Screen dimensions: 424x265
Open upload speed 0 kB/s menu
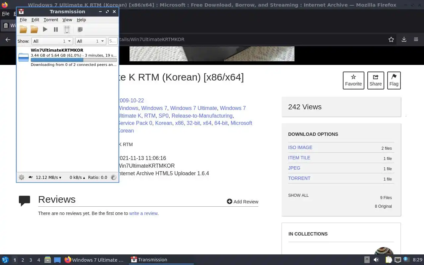[x=77, y=177]
